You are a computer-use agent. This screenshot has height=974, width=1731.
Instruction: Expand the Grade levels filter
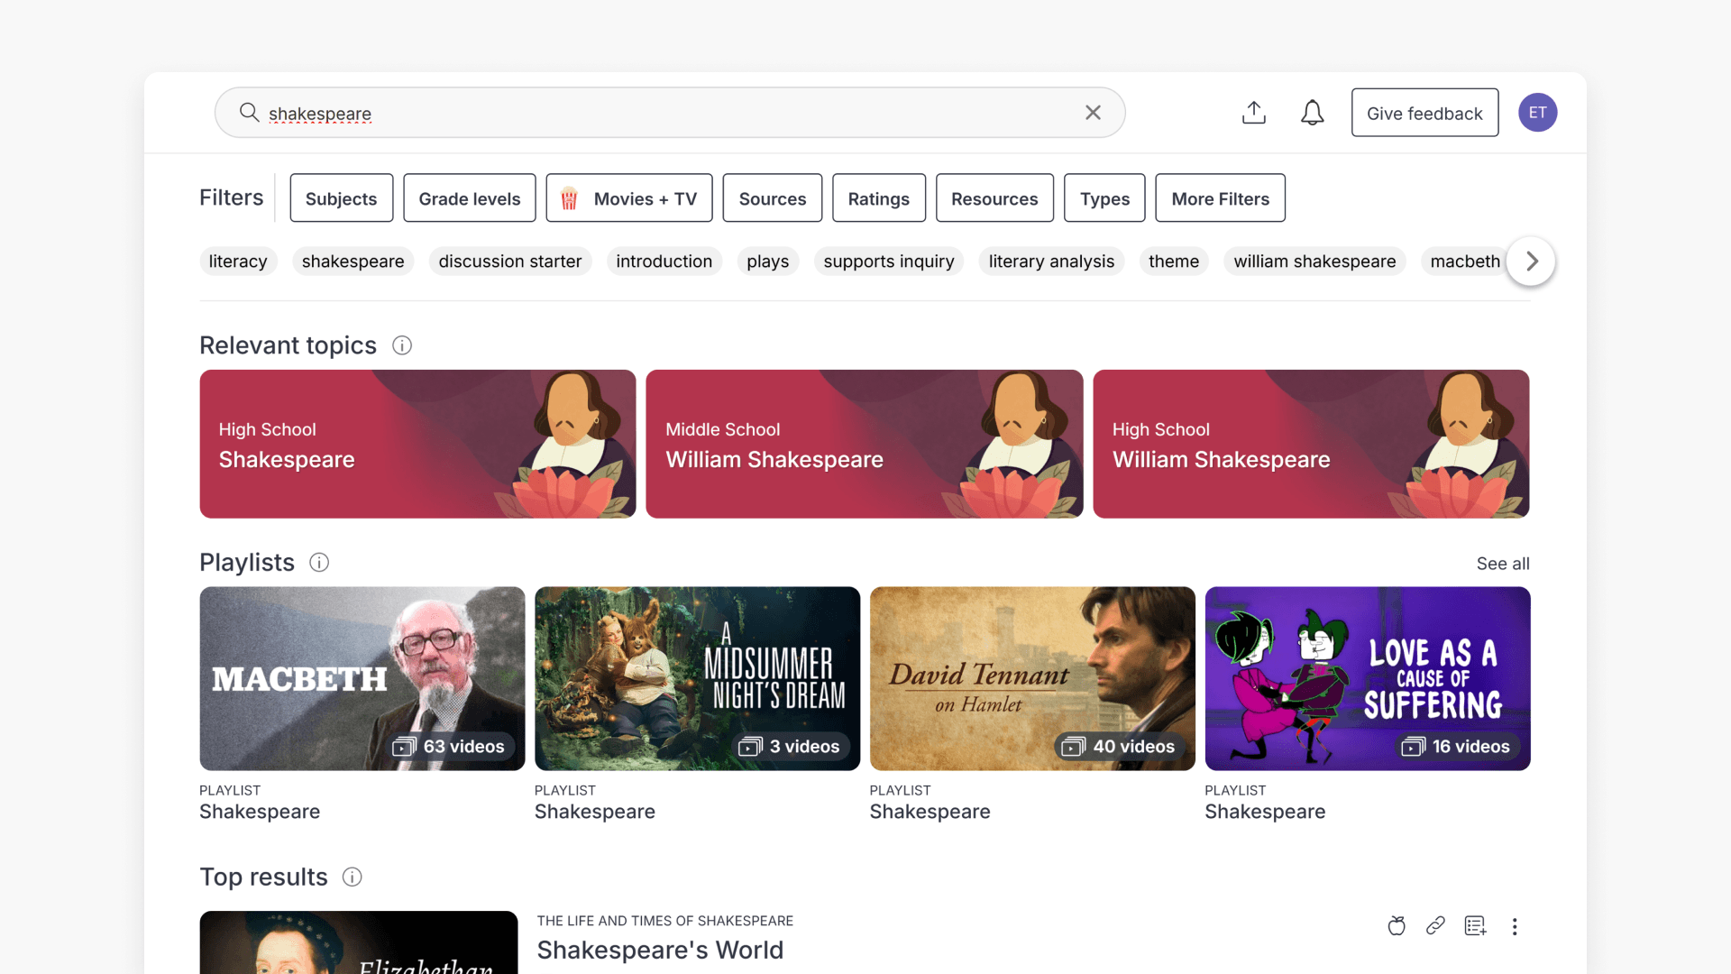click(x=469, y=198)
